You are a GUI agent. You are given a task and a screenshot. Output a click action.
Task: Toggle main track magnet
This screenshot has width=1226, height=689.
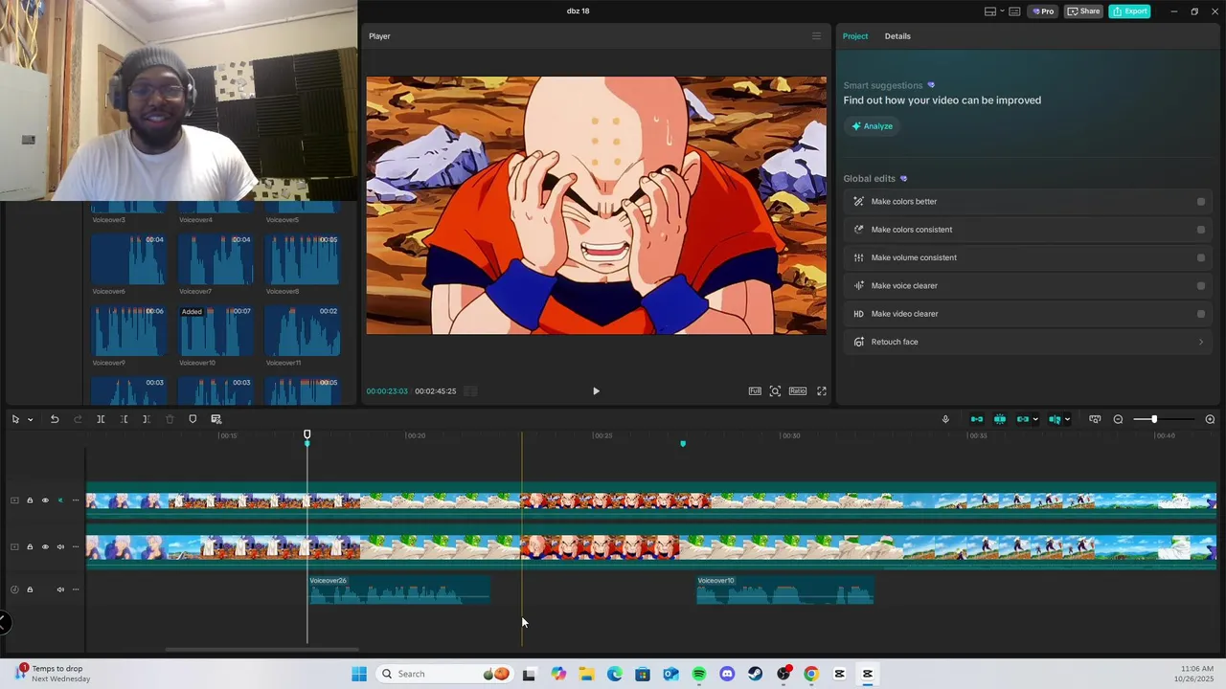click(977, 419)
